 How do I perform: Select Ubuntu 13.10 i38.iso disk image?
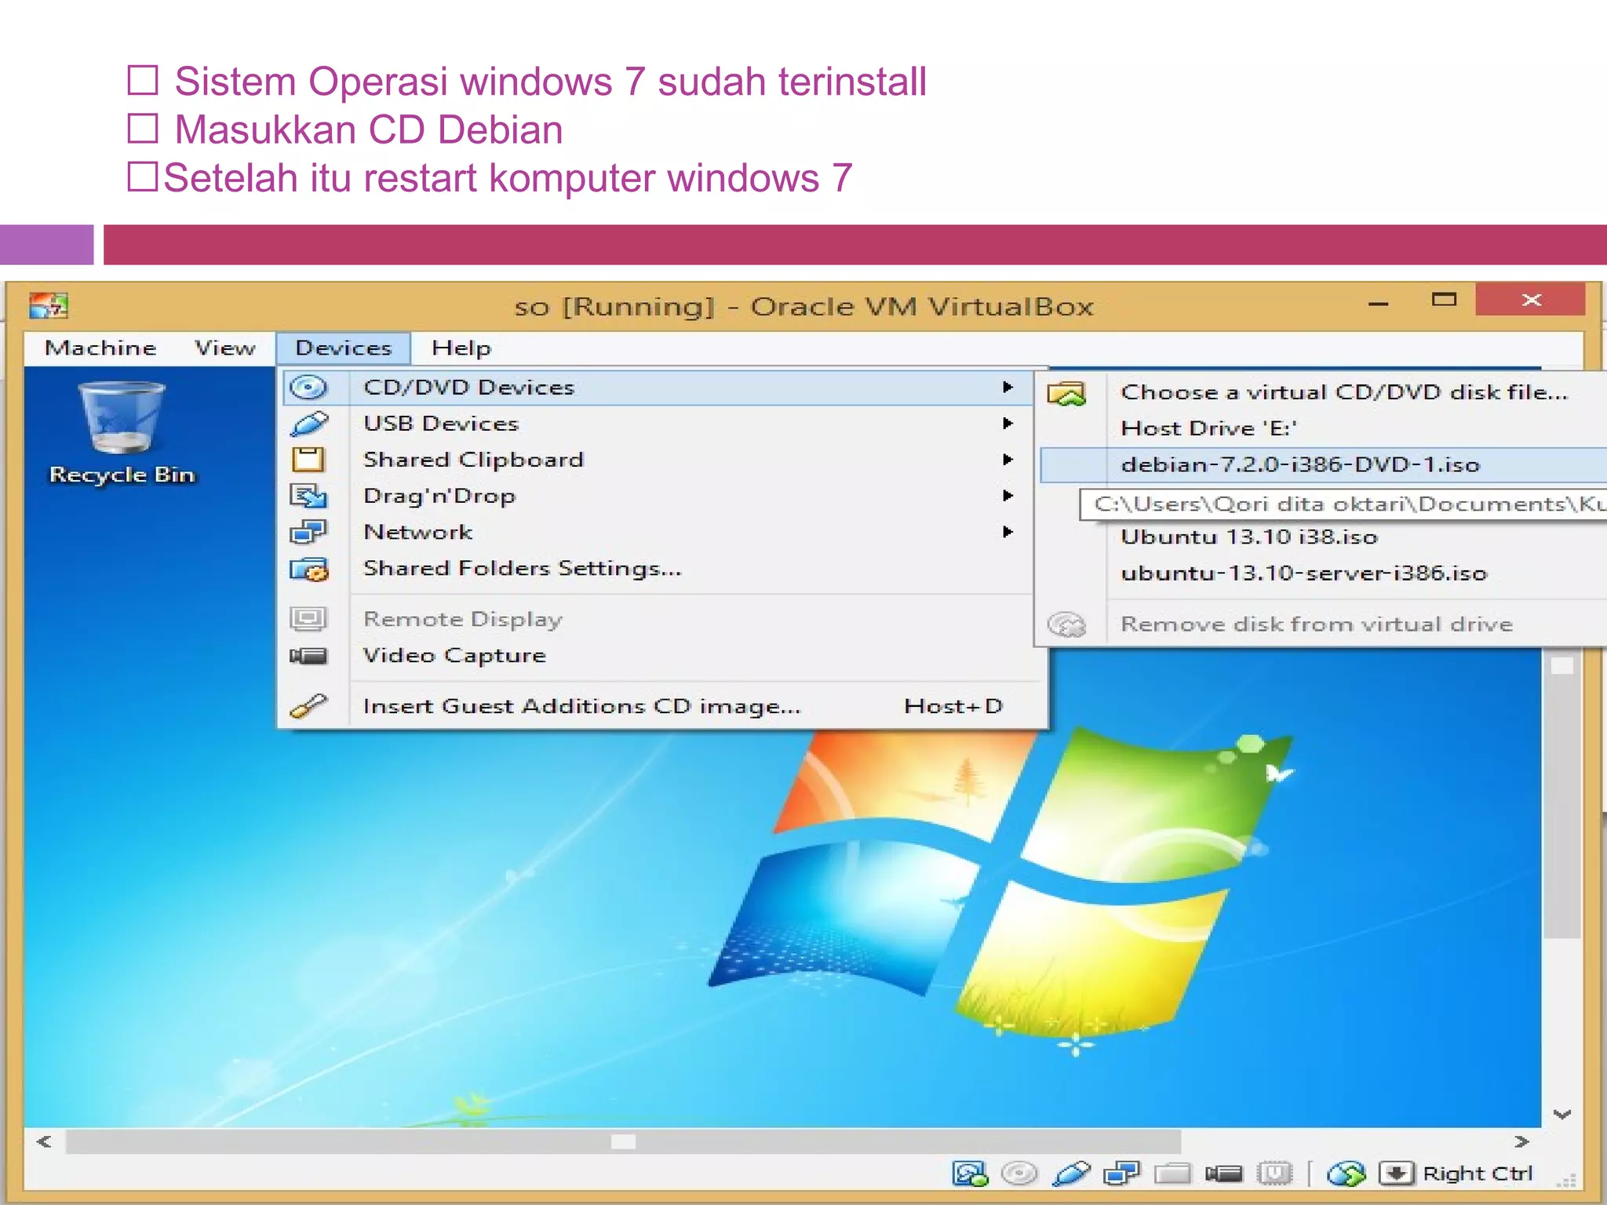pos(1248,537)
